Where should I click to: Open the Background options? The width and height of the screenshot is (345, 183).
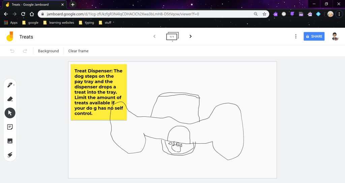(x=48, y=51)
